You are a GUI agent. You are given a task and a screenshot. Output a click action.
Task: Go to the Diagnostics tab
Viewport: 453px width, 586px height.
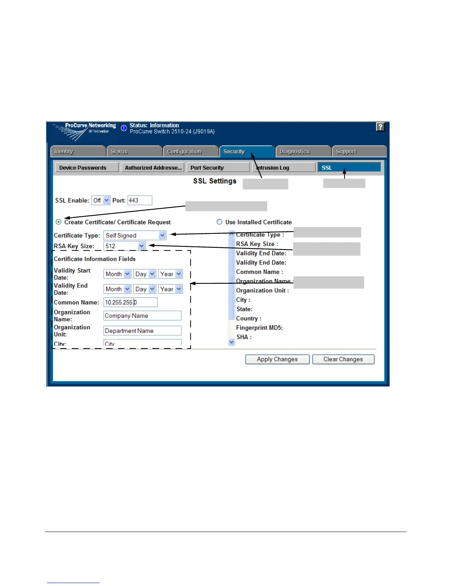tap(303, 152)
